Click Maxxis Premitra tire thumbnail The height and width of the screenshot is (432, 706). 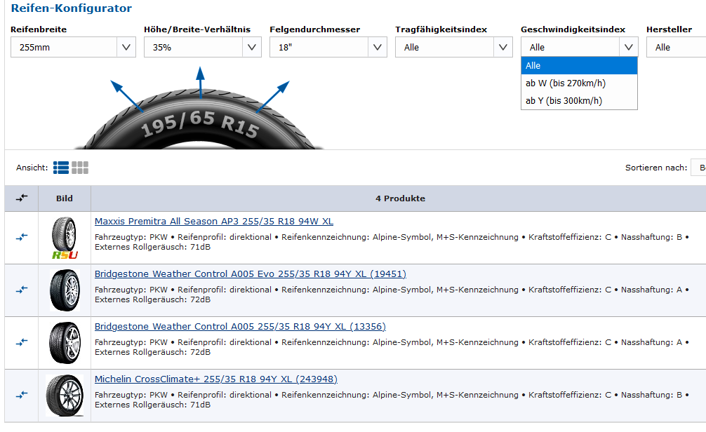pos(65,238)
